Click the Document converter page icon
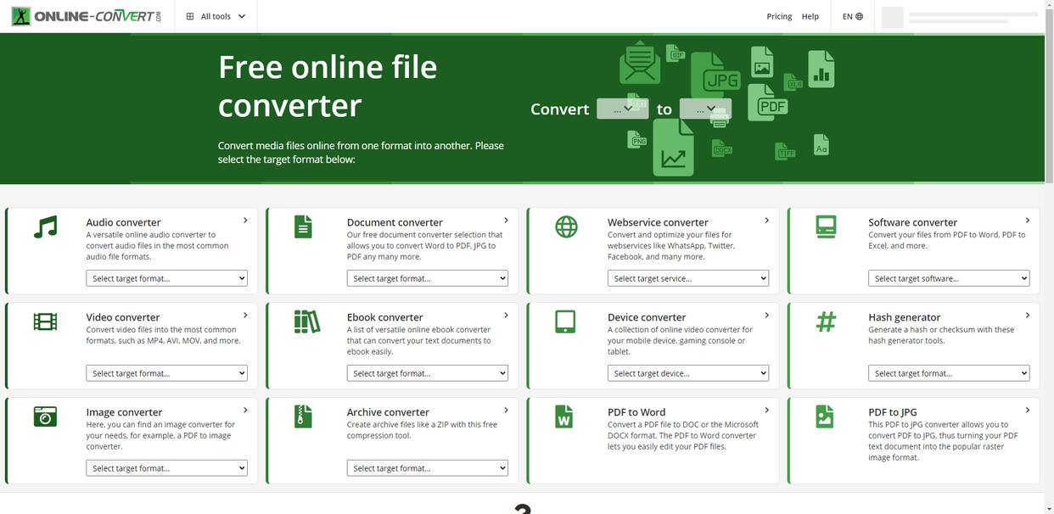Image resolution: width=1054 pixels, height=514 pixels. point(303,227)
